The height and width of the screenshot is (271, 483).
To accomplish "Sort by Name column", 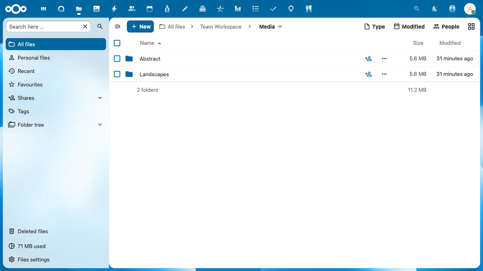I will point(151,43).
